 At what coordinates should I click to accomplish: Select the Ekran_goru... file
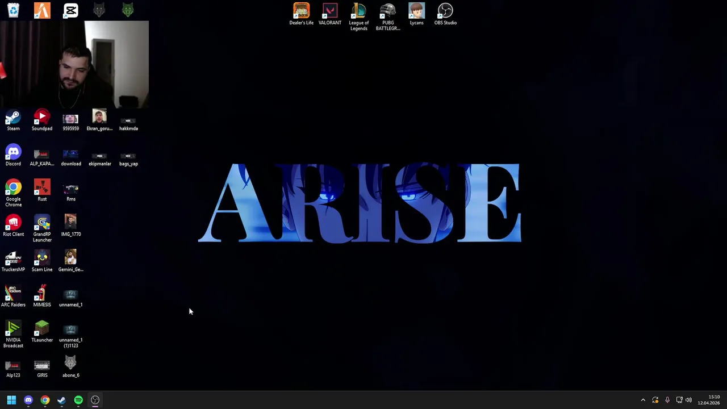click(99, 120)
